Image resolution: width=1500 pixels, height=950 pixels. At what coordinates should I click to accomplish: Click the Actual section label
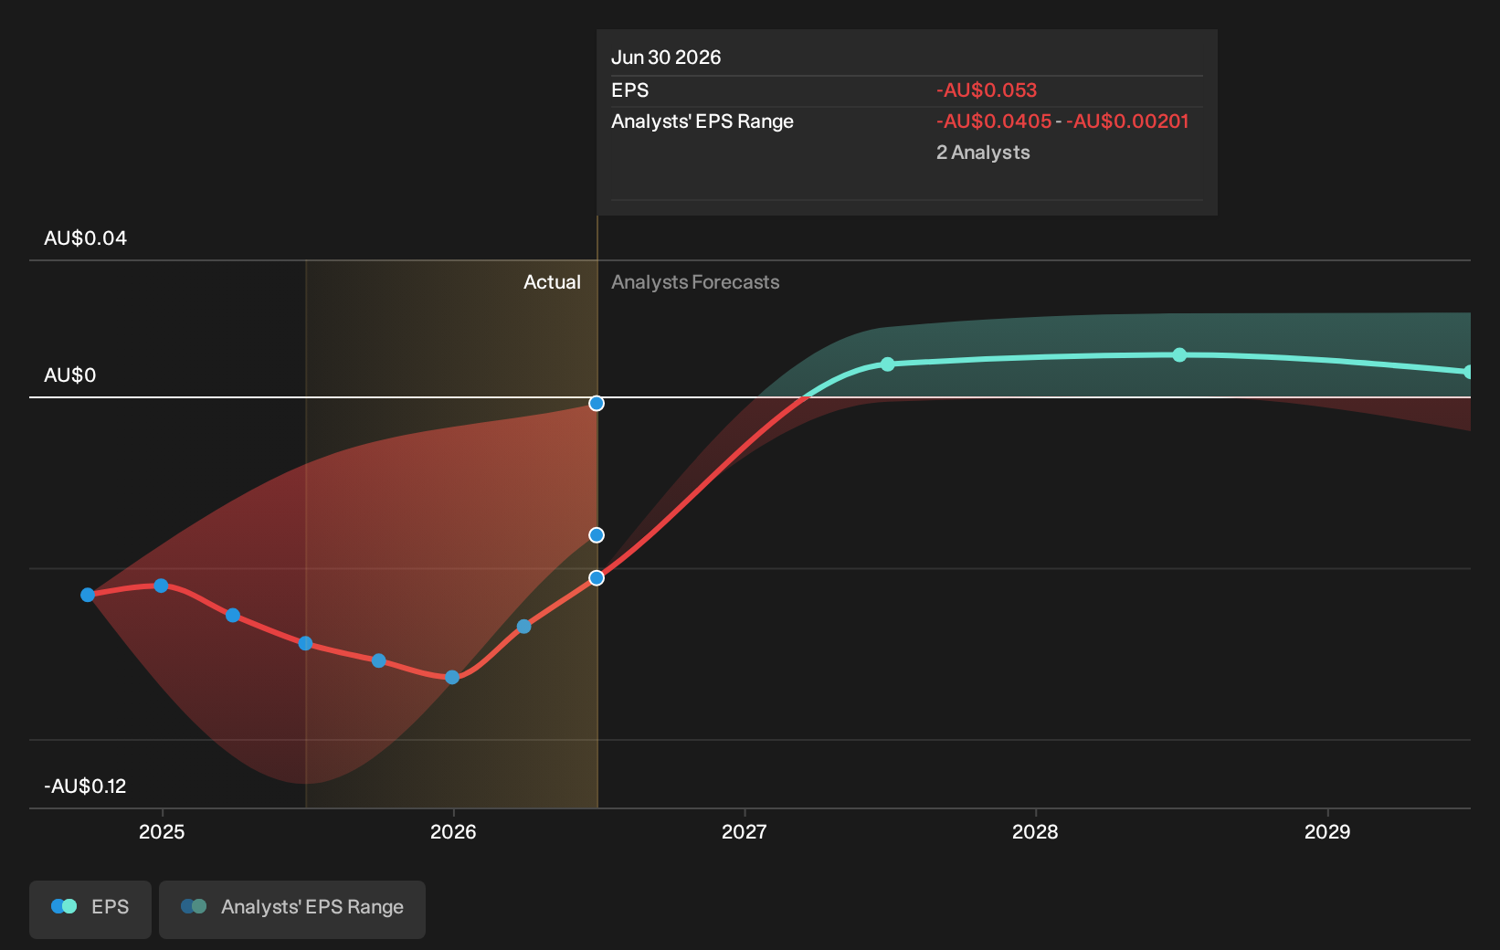[x=552, y=282]
